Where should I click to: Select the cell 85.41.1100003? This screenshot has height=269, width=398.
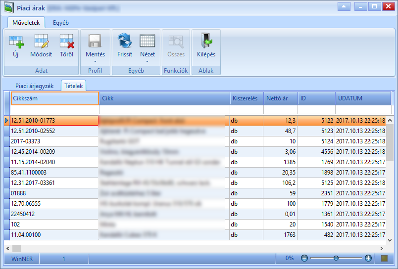[x=54, y=173]
